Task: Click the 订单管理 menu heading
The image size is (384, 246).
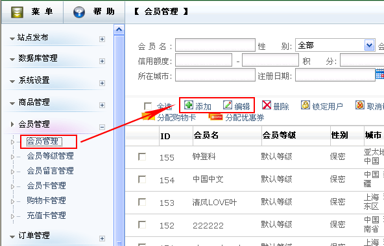Action: pyautogui.click(x=34, y=236)
